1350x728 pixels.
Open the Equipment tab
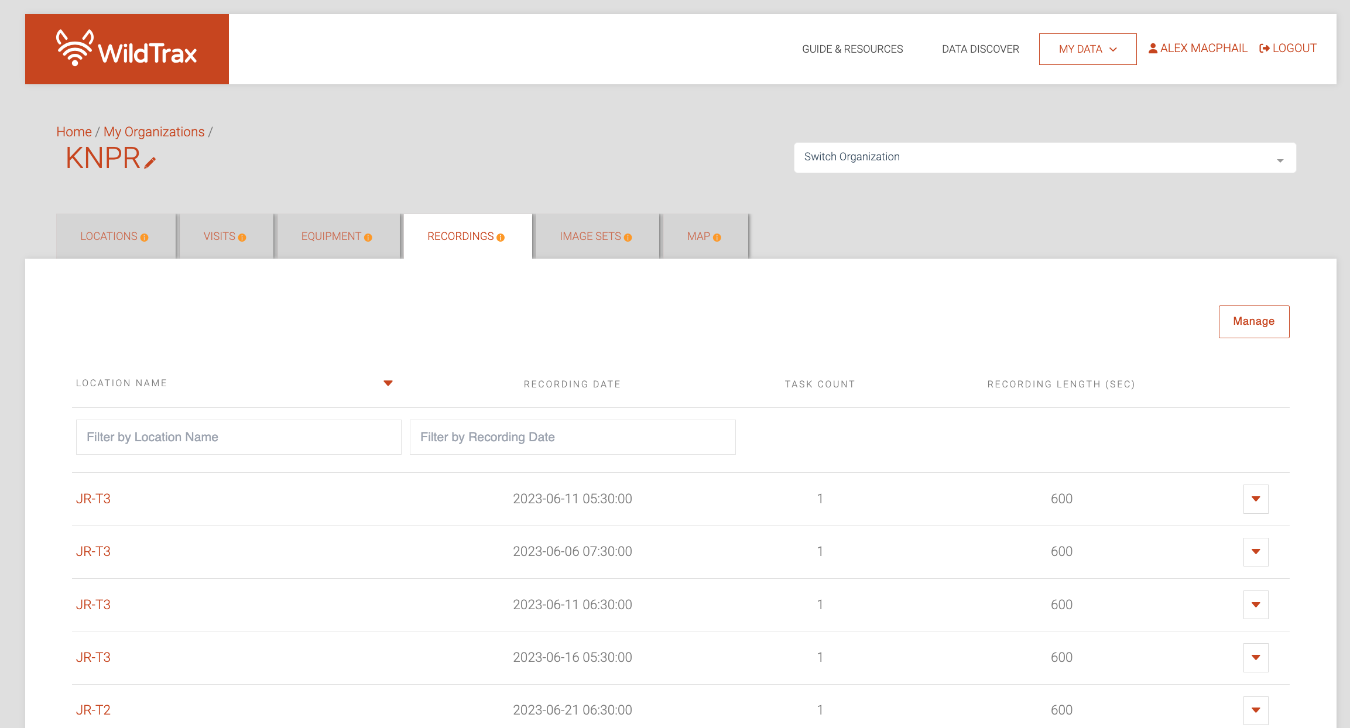coord(331,236)
